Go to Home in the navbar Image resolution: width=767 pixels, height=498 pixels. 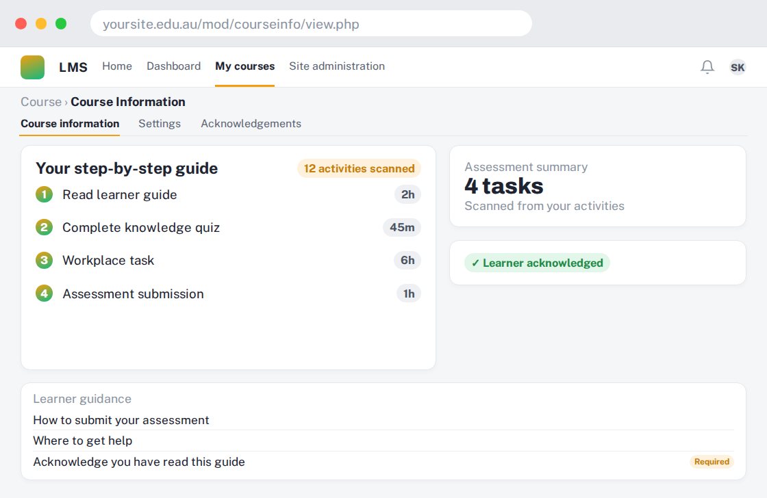tap(117, 66)
